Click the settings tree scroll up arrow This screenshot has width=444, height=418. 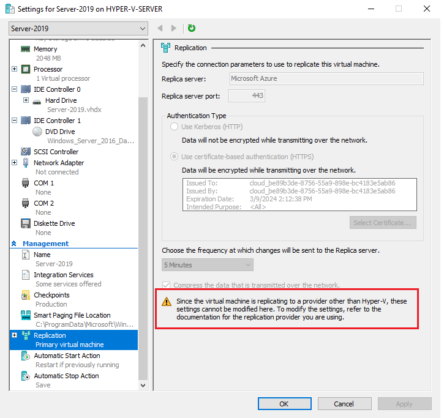coord(143,45)
